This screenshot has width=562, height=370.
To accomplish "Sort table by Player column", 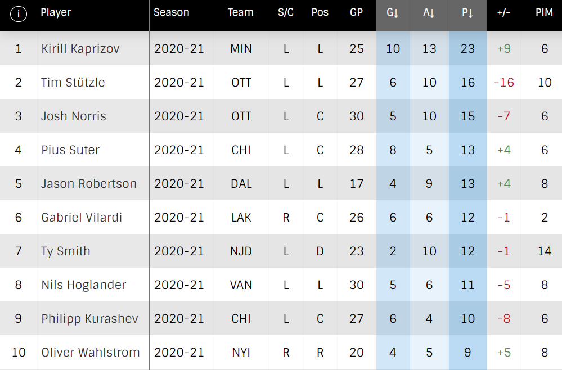I will click(x=56, y=12).
